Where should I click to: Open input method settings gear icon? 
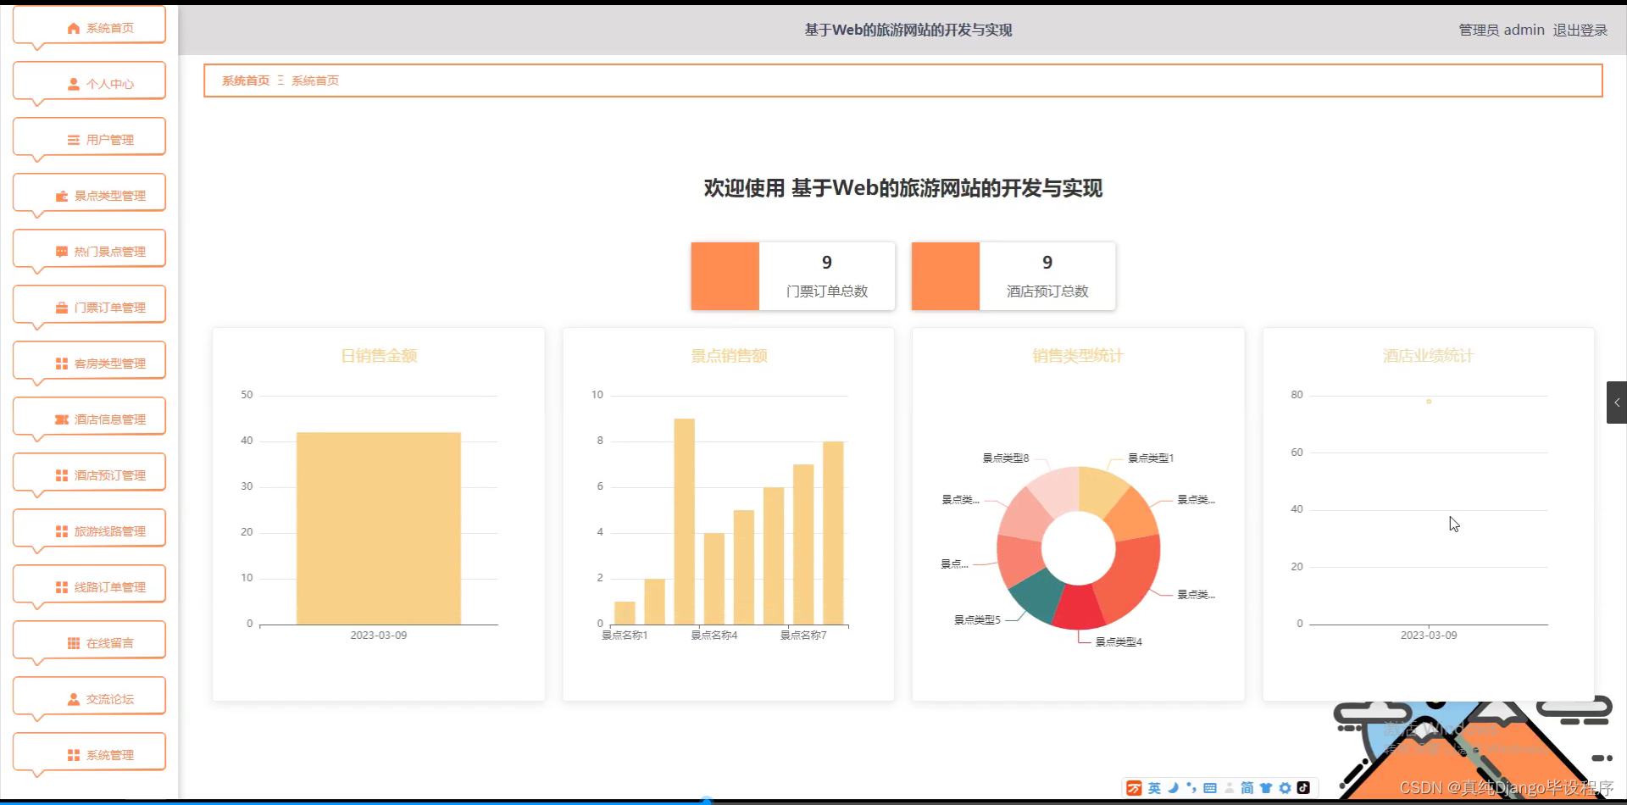(x=1285, y=787)
